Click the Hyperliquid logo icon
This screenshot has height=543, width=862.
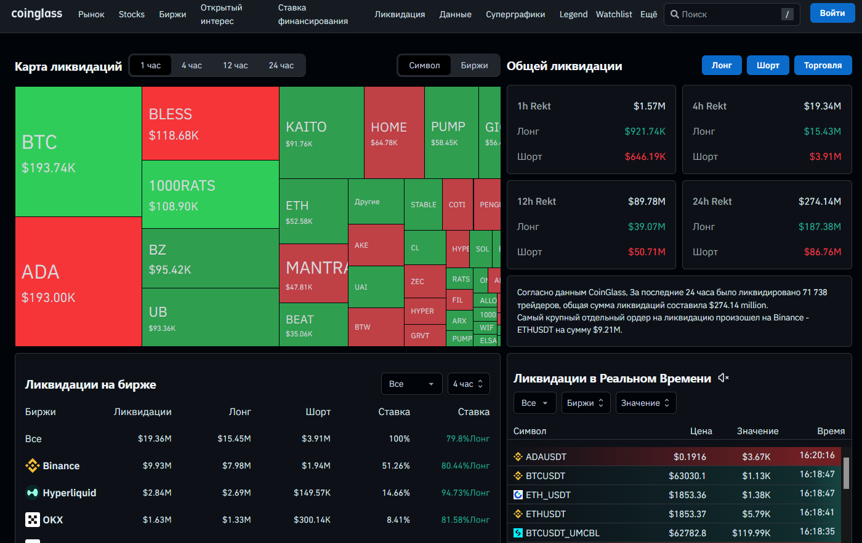pyautogui.click(x=33, y=493)
